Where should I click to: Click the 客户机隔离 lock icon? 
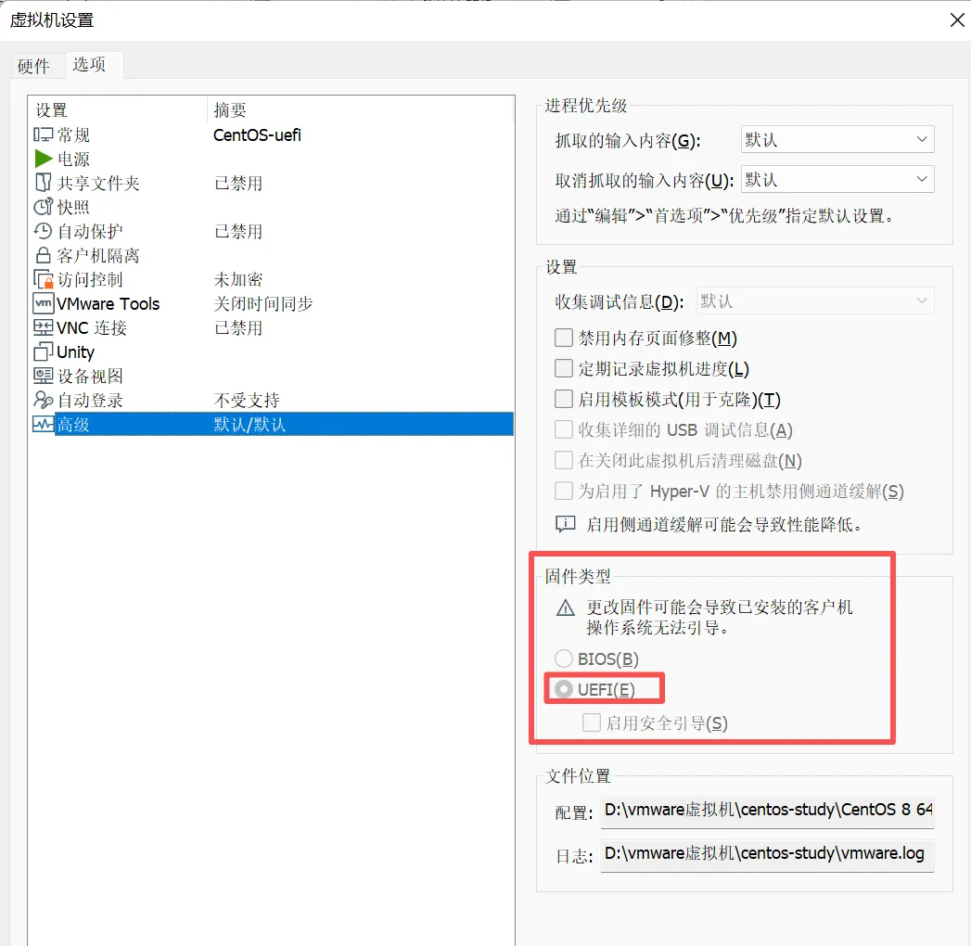[43, 255]
